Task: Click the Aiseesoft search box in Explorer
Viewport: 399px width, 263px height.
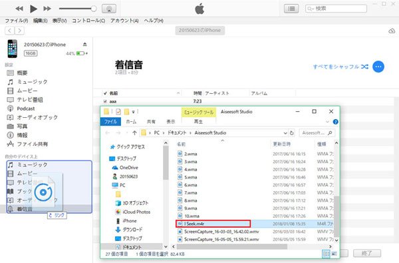Action: click(317, 132)
